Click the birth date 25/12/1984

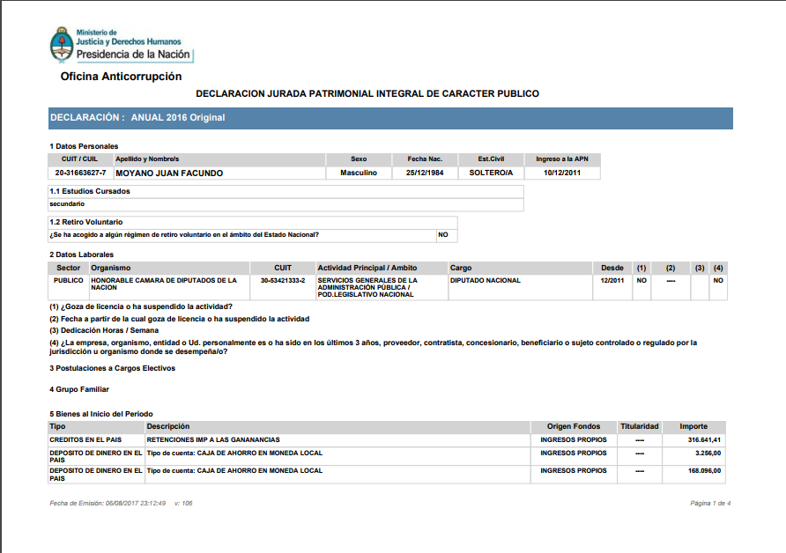point(425,173)
